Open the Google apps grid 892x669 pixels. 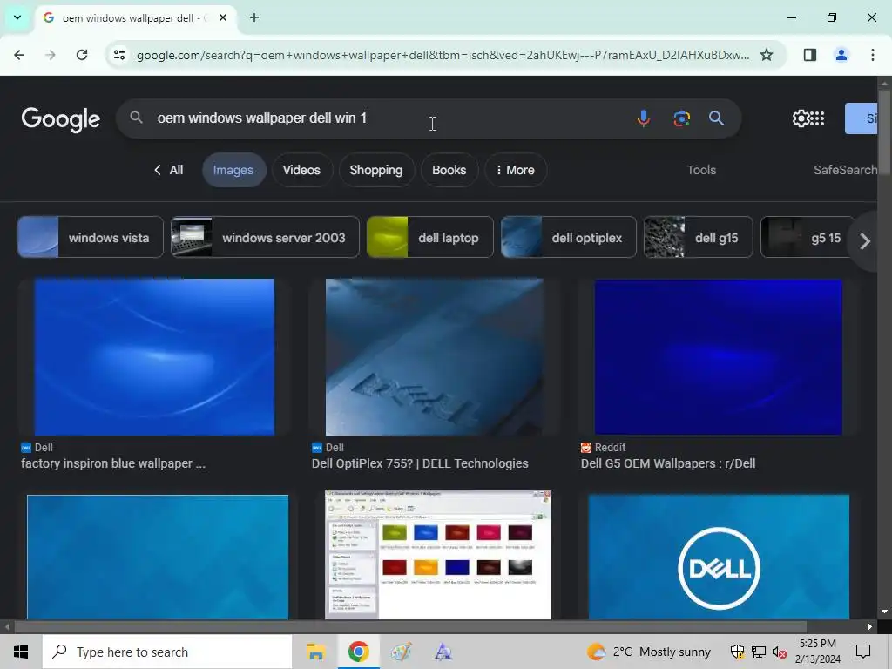tap(817, 118)
